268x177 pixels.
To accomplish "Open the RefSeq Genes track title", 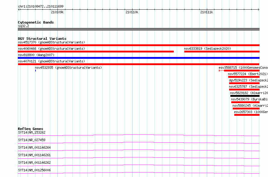I will [31, 129].
